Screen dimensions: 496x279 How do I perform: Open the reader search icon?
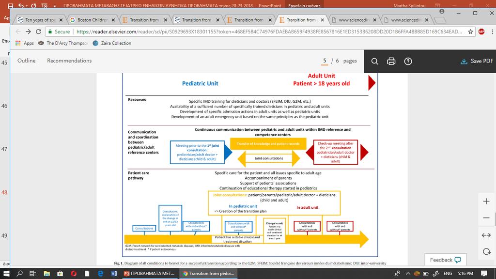[x=374, y=62]
